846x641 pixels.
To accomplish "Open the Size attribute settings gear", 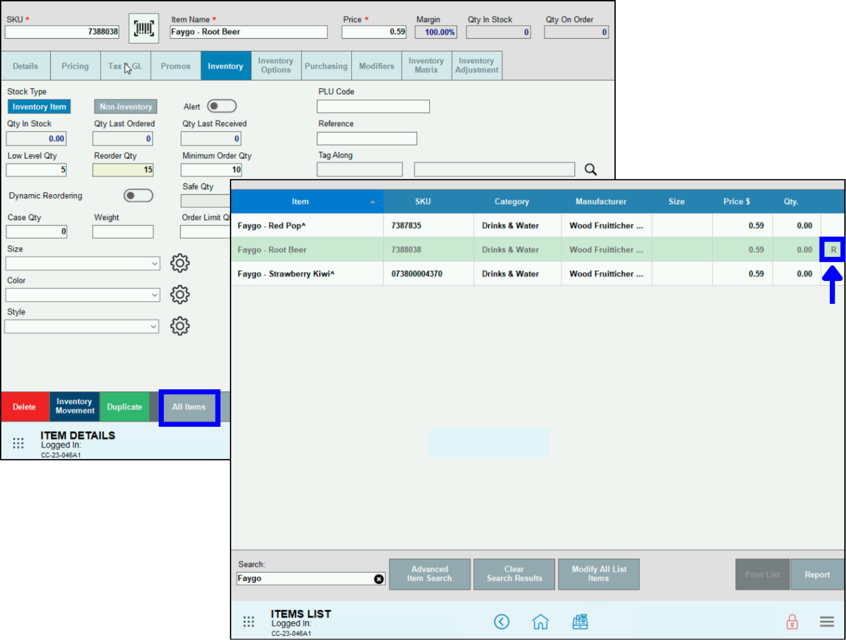I will coord(180,263).
